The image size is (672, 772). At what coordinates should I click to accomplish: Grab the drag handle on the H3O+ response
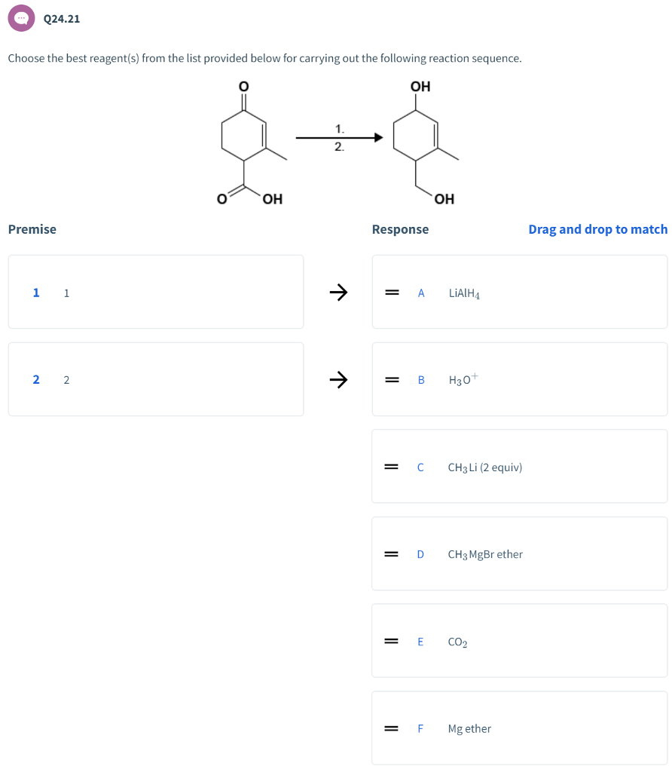coord(391,379)
